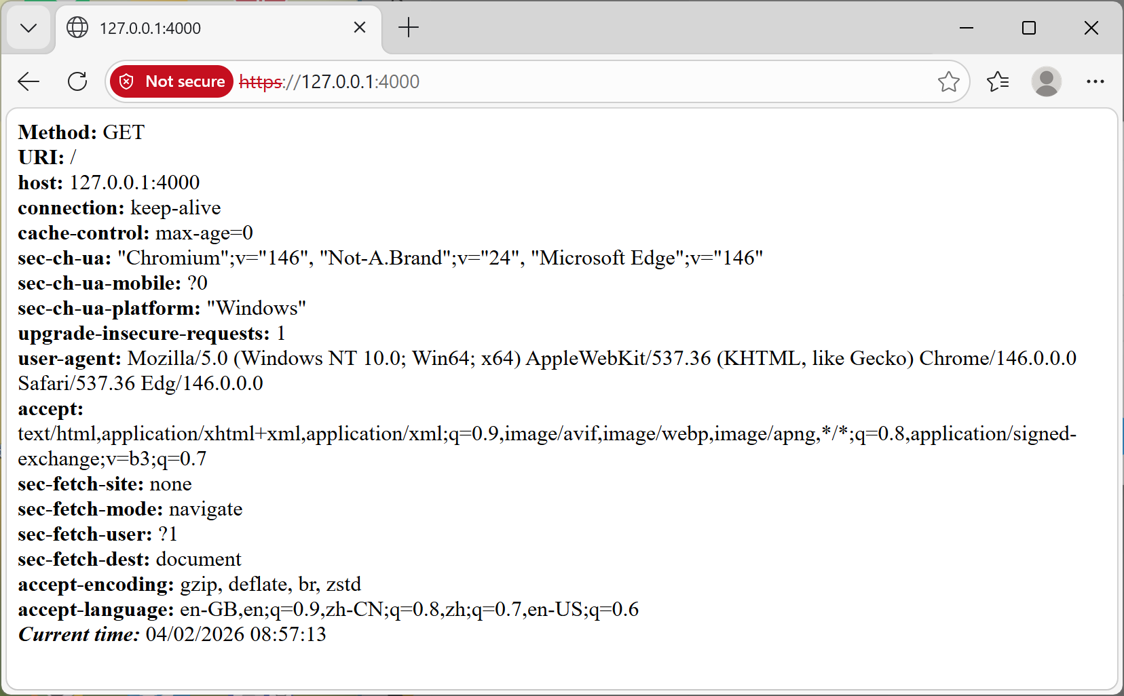
Task: Click the struck-through https text in address bar
Action: pyautogui.click(x=261, y=81)
